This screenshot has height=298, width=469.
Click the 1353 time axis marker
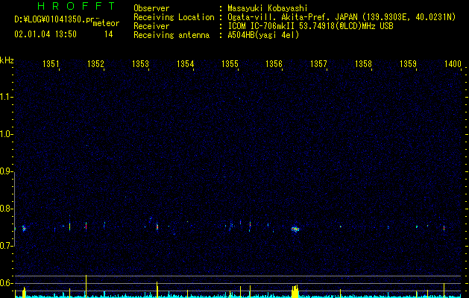tap(140, 63)
